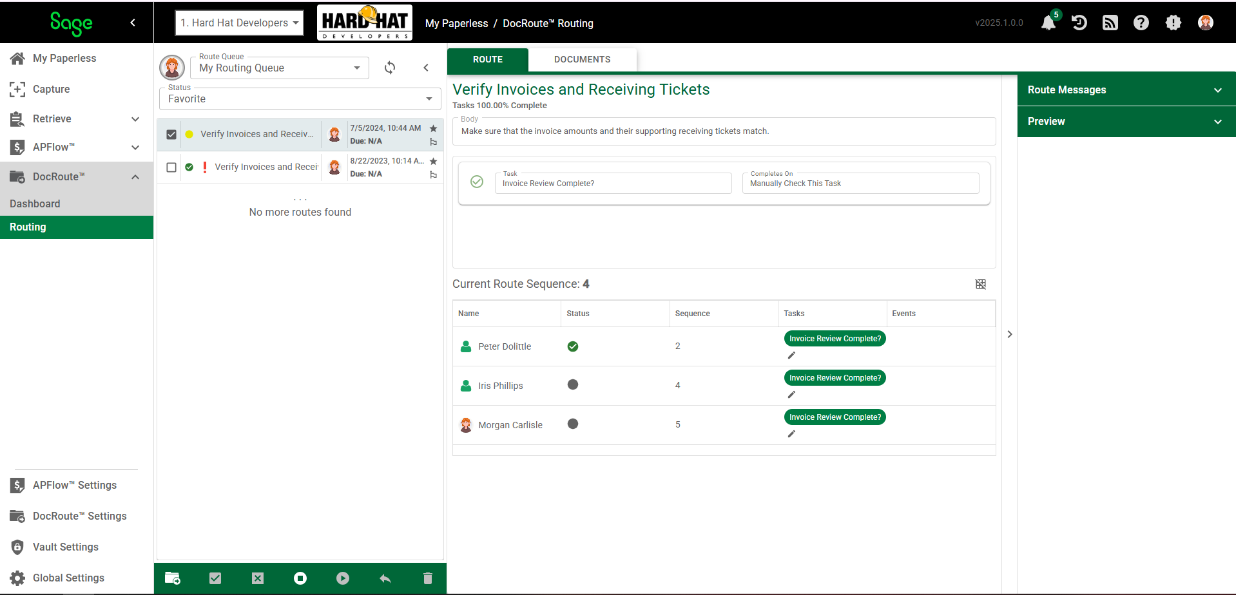The image size is (1236, 595).
Task: Click the reject X toolbar icon
Action: 258,578
